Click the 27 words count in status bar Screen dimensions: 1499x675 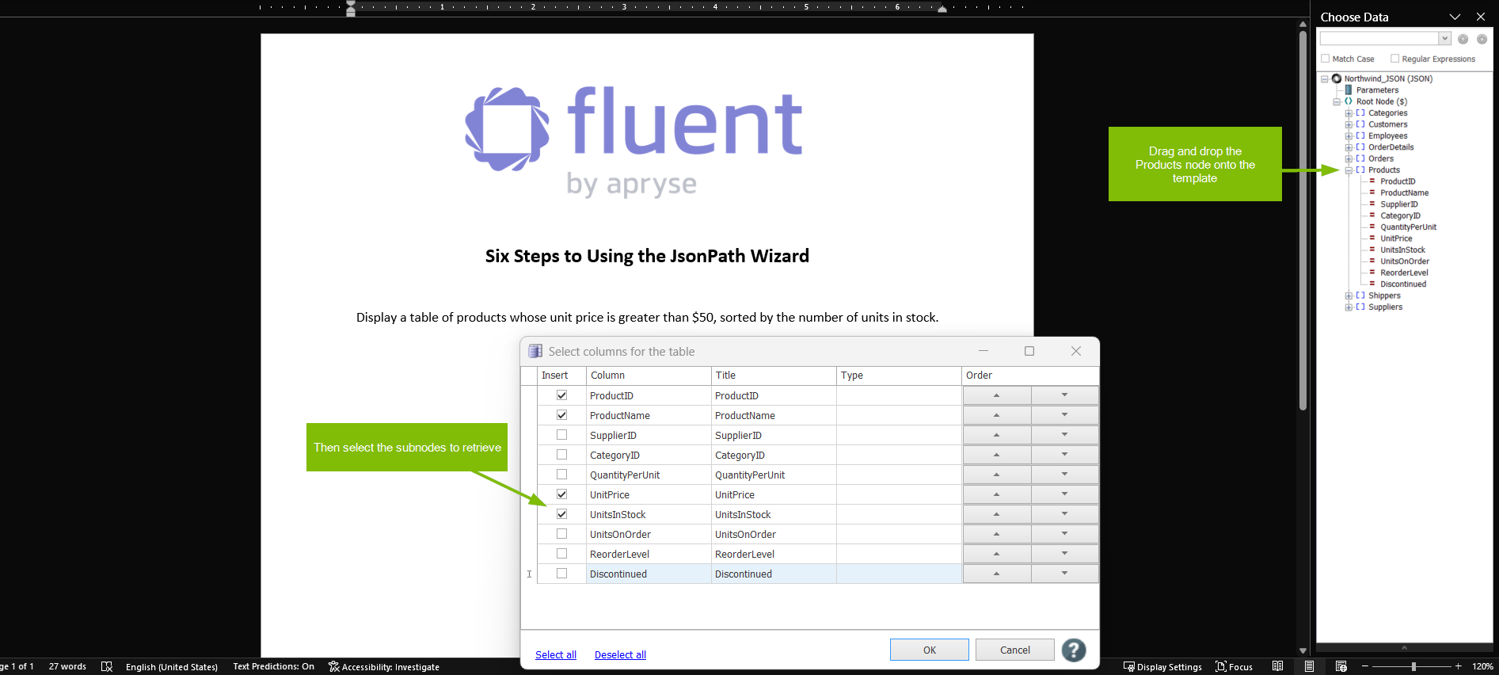[67, 666]
